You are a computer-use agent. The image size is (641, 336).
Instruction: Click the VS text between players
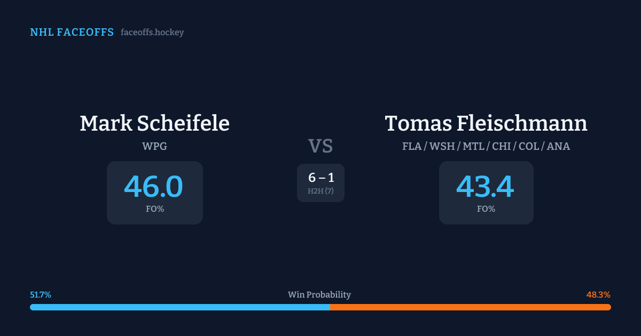coord(320,146)
